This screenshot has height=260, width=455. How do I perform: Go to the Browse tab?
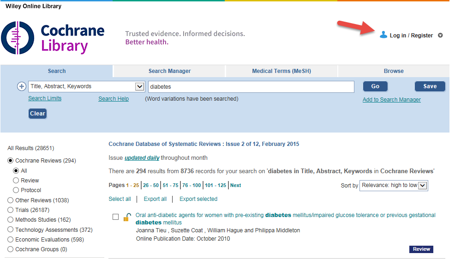394,71
